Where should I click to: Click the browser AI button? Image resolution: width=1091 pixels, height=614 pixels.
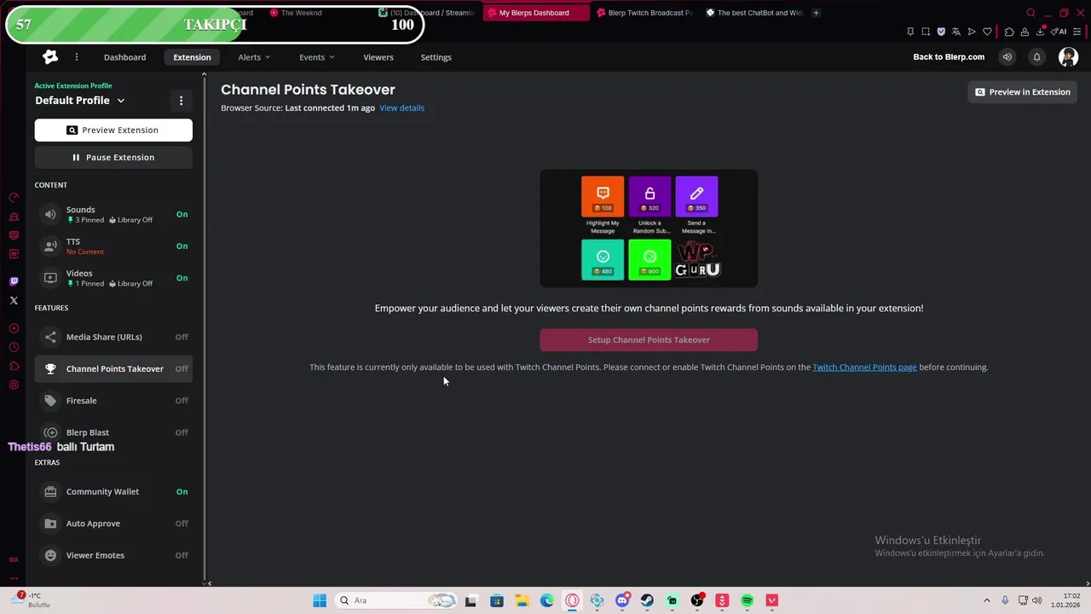[x=1059, y=32]
